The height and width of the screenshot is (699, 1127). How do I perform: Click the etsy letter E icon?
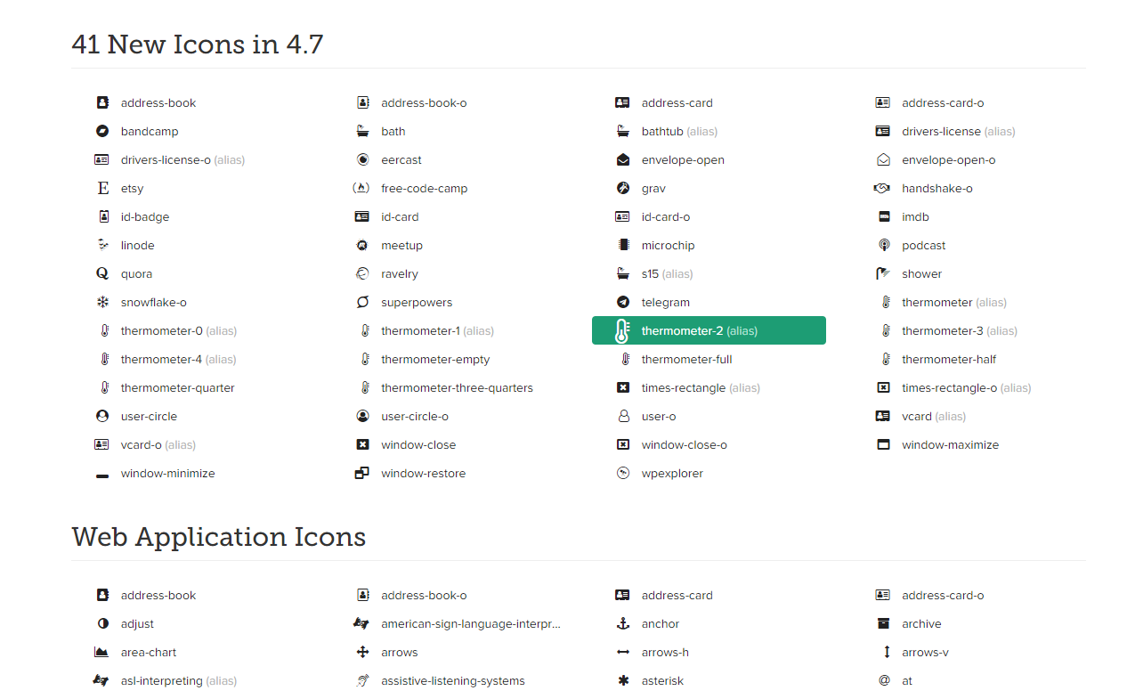coord(102,189)
